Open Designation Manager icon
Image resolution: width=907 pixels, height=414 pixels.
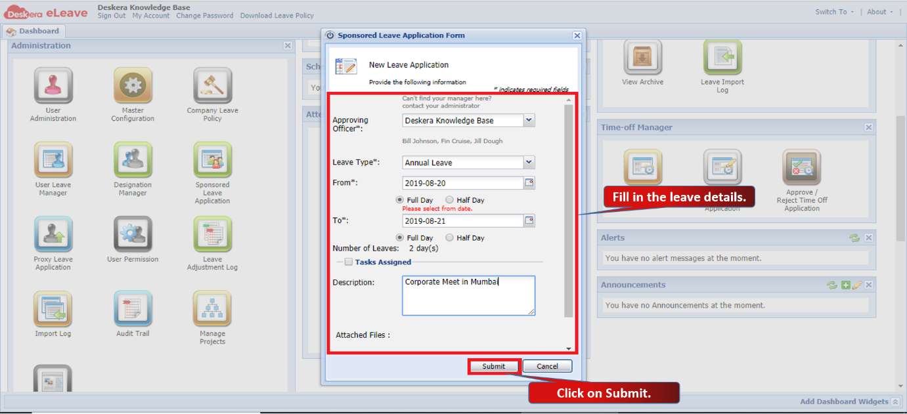tap(133, 160)
